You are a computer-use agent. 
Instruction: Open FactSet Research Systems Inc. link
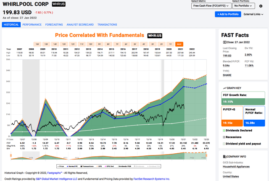(x=152, y=179)
